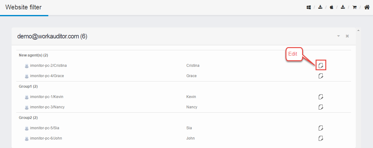Click the Windows logo icon

click(309, 7)
